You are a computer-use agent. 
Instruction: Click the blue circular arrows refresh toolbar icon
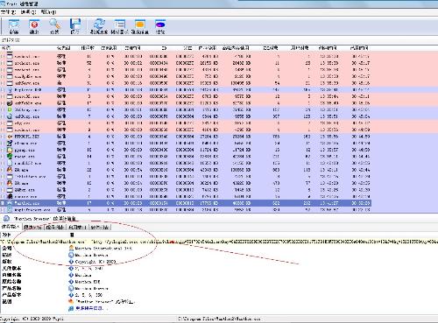pos(99,24)
